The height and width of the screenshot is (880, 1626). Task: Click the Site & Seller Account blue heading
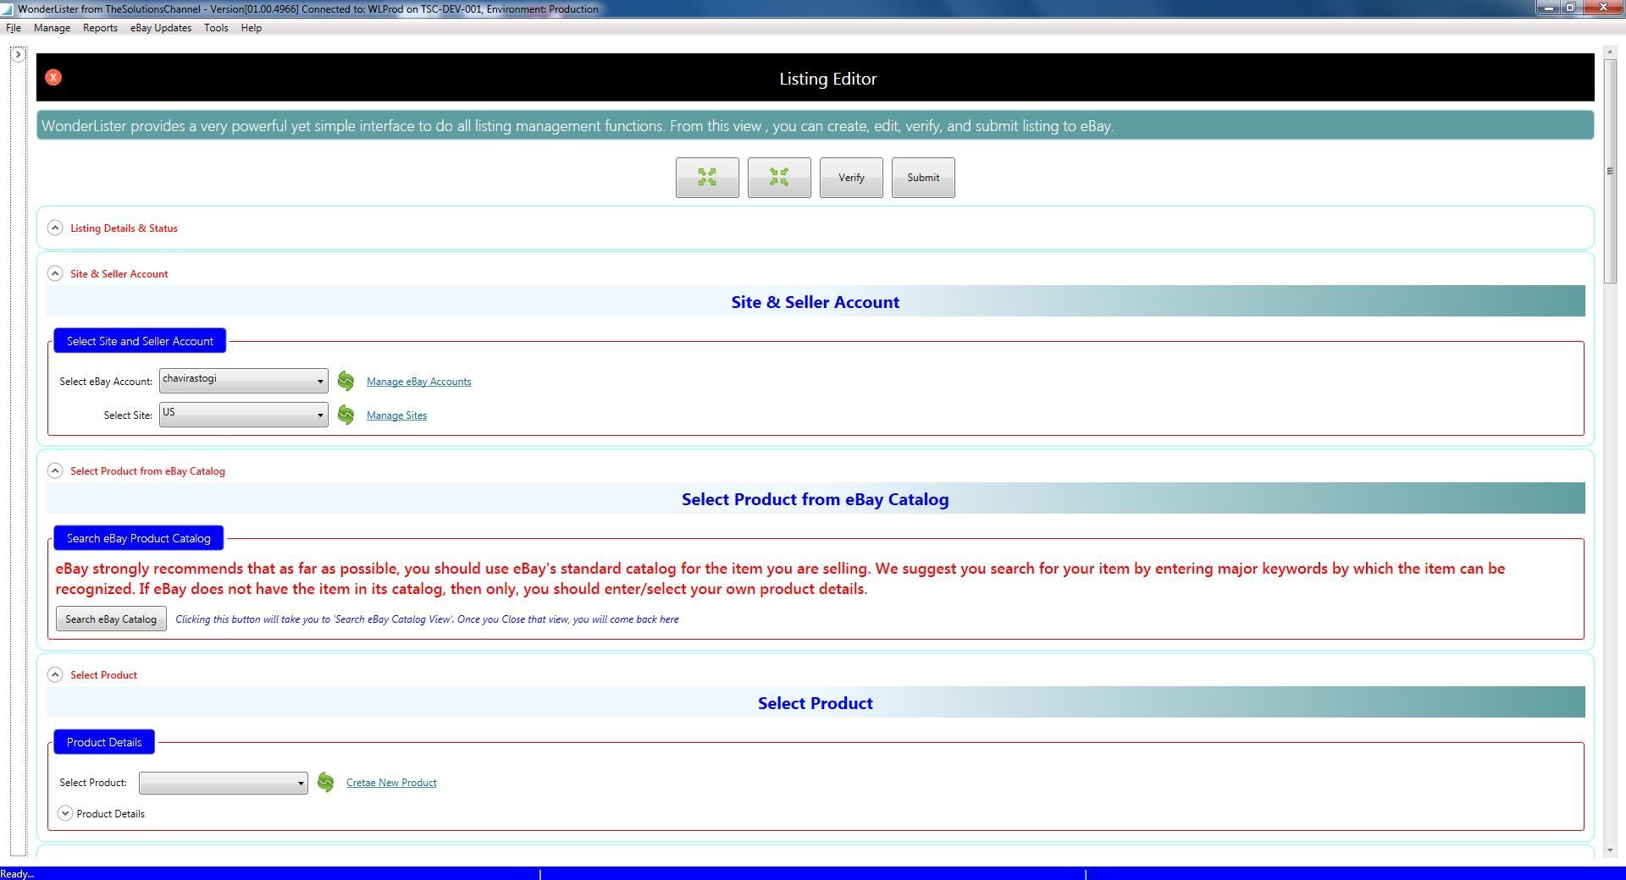pos(815,302)
